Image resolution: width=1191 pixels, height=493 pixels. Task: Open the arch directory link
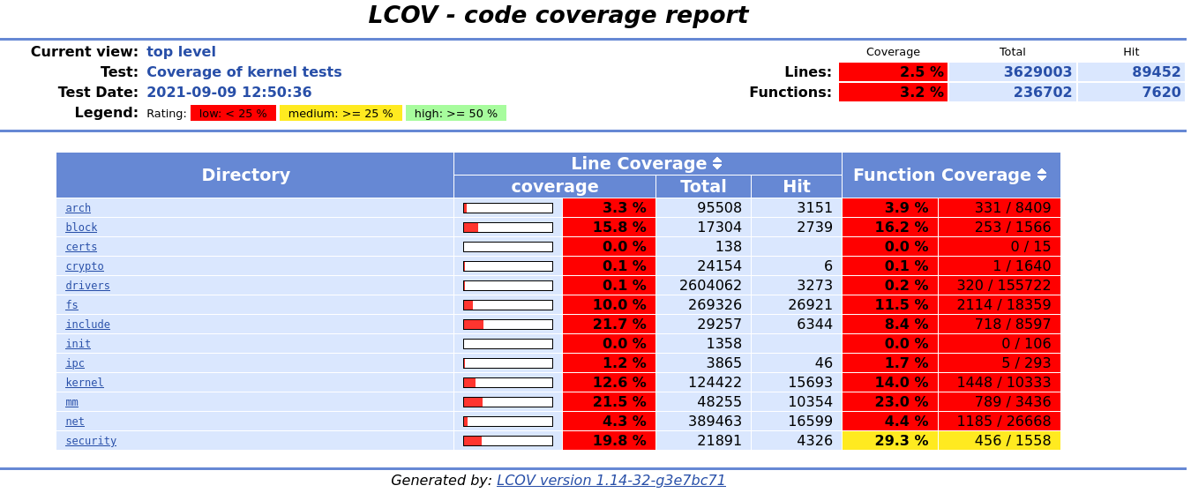[78, 208]
